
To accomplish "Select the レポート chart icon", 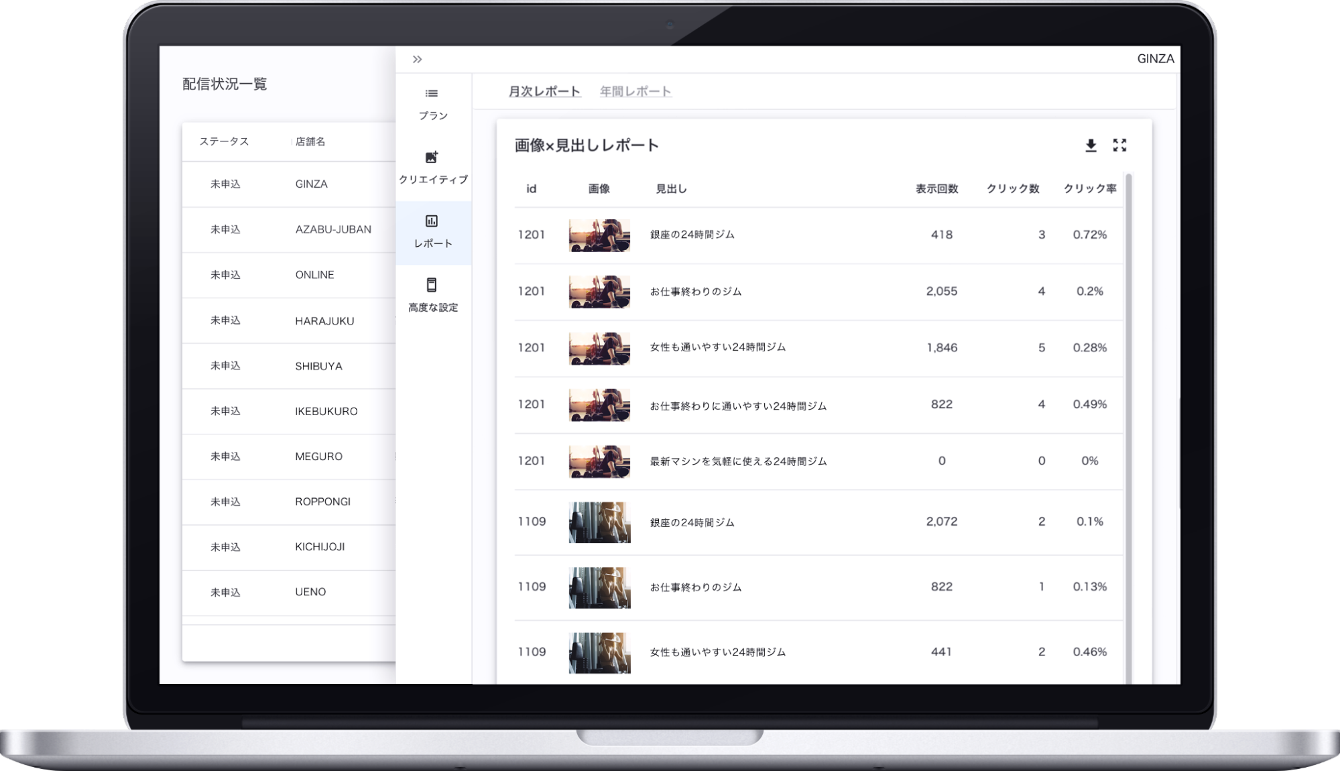I will pos(432,221).
